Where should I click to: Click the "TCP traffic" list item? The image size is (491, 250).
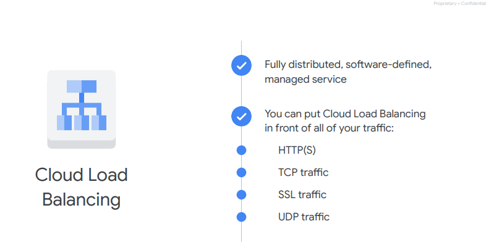[x=303, y=172]
